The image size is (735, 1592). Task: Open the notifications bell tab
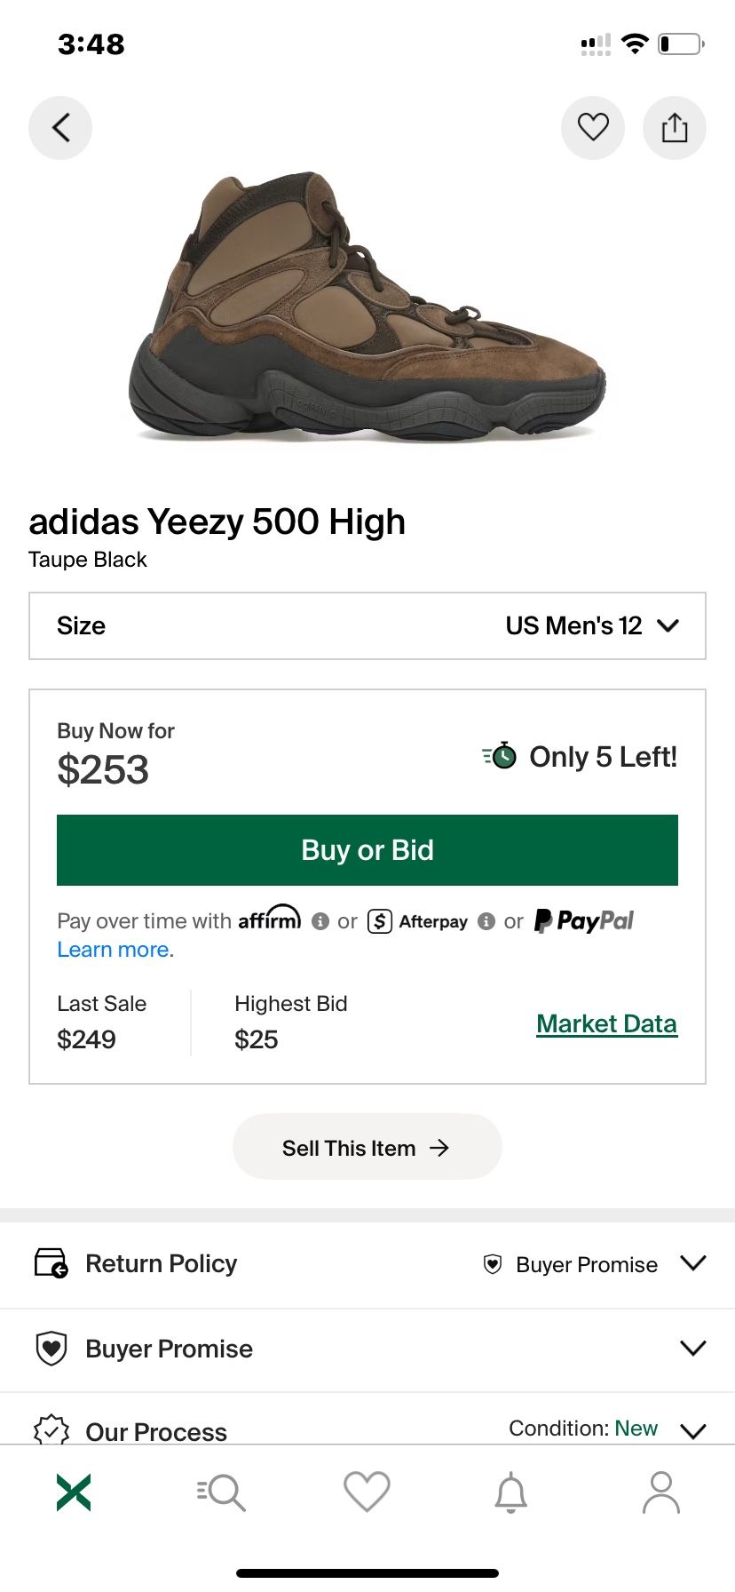pyautogui.click(x=511, y=1492)
